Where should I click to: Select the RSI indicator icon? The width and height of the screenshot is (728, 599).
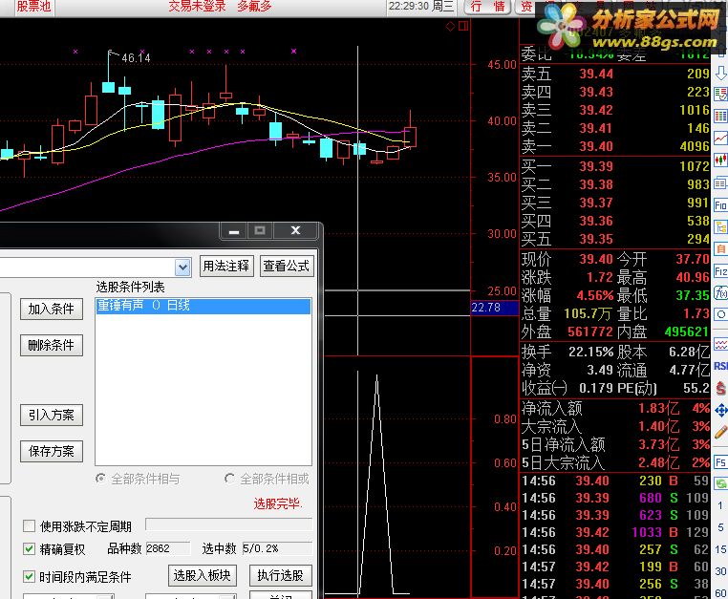click(720, 366)
